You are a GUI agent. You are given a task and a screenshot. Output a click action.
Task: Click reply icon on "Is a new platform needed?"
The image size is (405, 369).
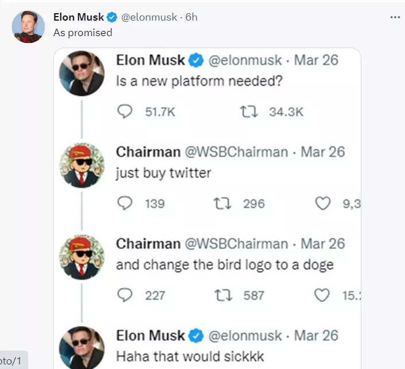click(x=124, y=111)
